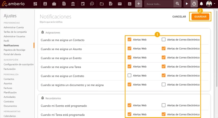Open the contacts icon in top bar
218x118 pixels.
[45, 4]
